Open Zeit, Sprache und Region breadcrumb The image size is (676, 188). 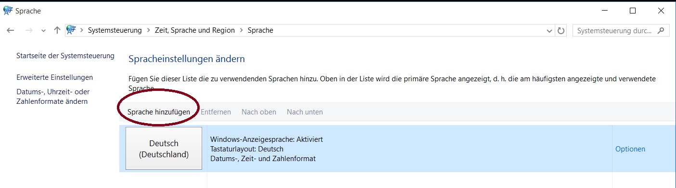coord(195,30)
